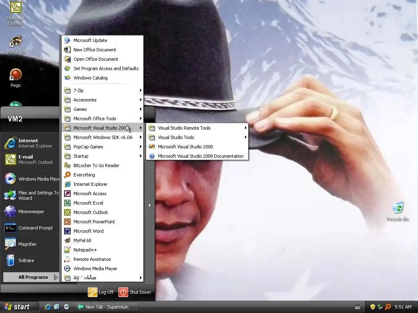The height and width of the screenshot is (313, 418).
Task: Launch Magnifier from start menu
Action: [31, 244]
